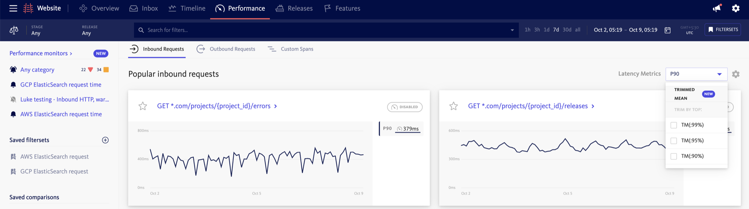Open the hamburger navigation menu
Screen dimensions: 749x209
[x=13, y=8]
